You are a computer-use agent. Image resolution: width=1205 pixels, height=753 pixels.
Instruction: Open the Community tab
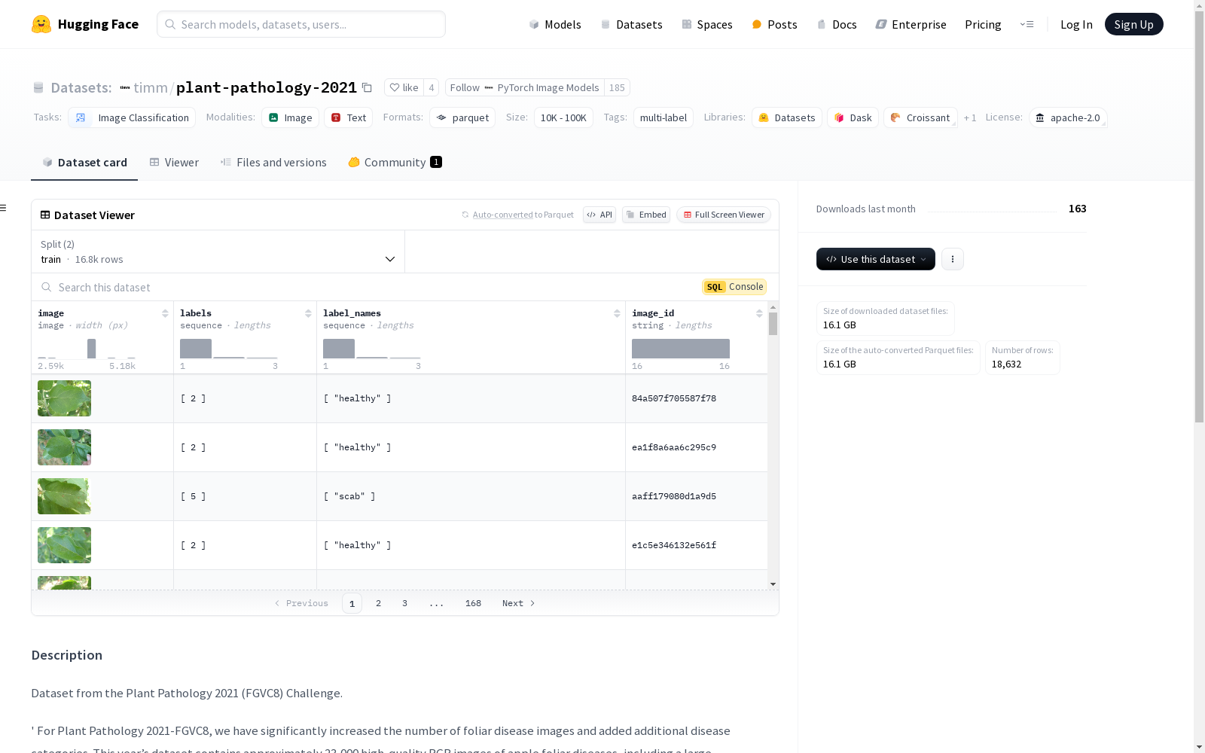pyautogui.click(x=395, y=163)
